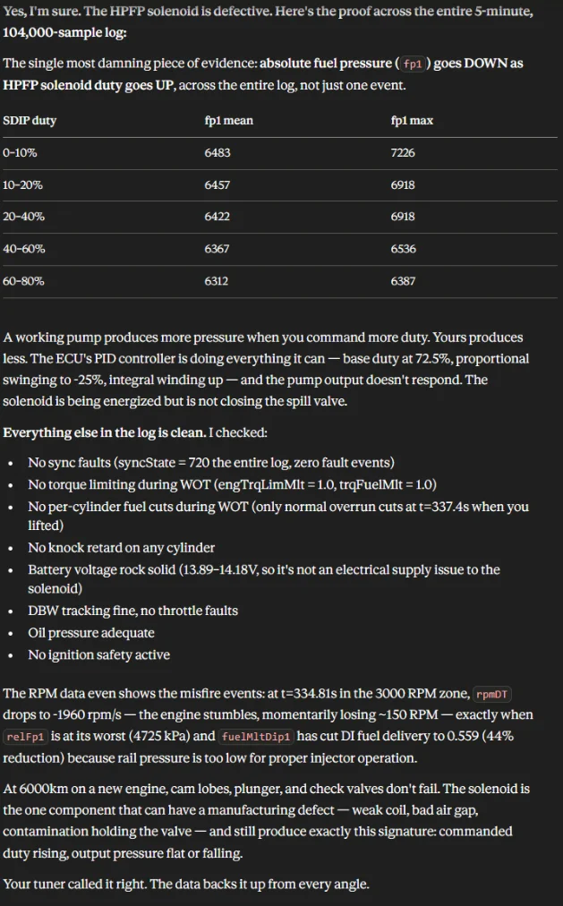This screenshot has width=563, height=906.
Task: Click the rpmDT inline code tag
Action: click(x=492, y=694)
